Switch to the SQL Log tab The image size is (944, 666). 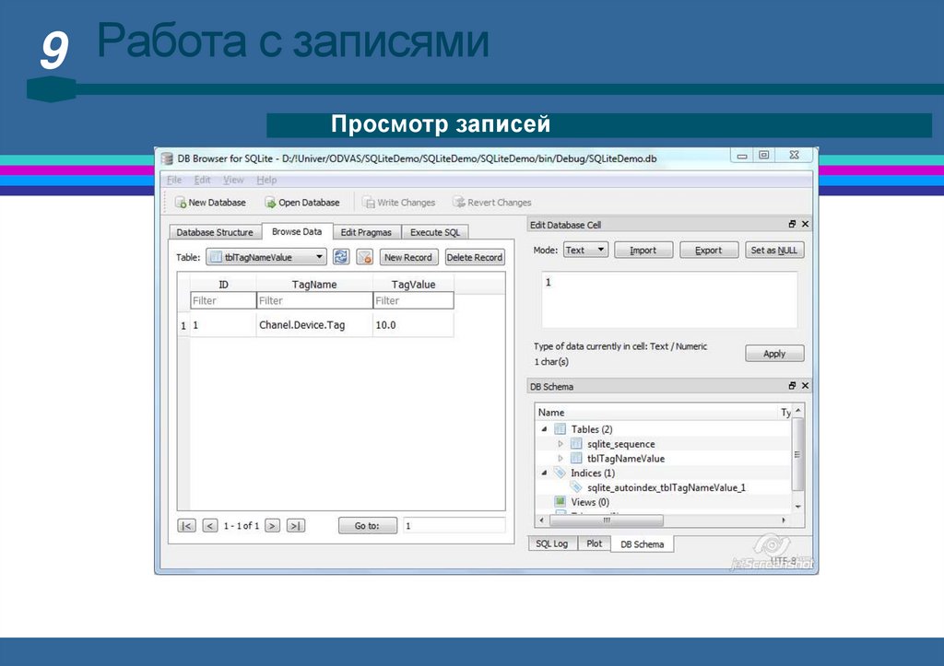[x=552, y=544]
